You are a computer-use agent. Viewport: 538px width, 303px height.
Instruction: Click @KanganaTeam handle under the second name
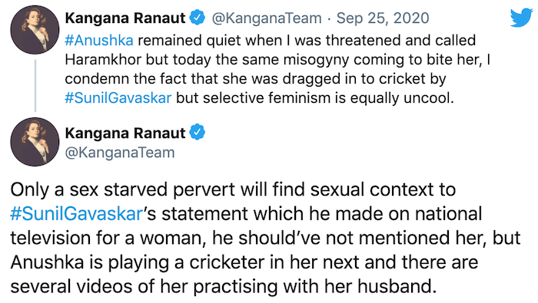[120, 153]
